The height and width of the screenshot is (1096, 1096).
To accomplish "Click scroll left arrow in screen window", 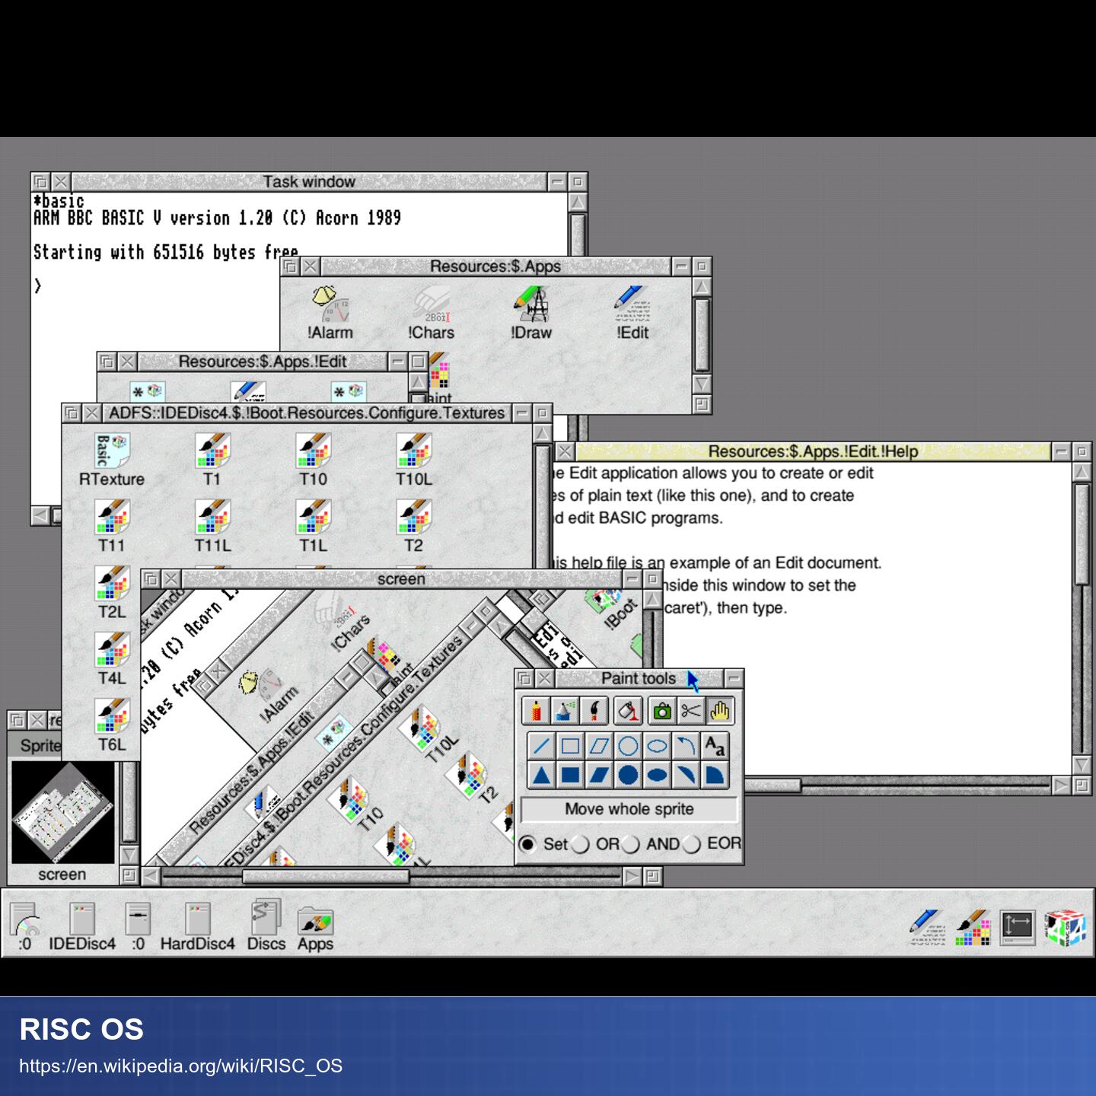I will (x=151, y=877).
